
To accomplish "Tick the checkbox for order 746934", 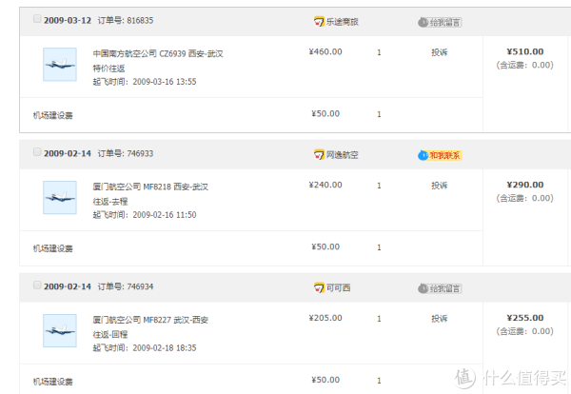I will [37, 286].
